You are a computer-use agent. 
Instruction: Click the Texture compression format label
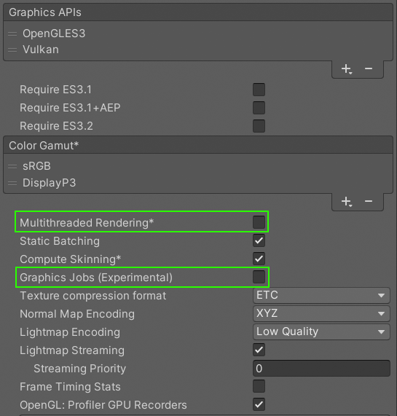coord(93,296)
